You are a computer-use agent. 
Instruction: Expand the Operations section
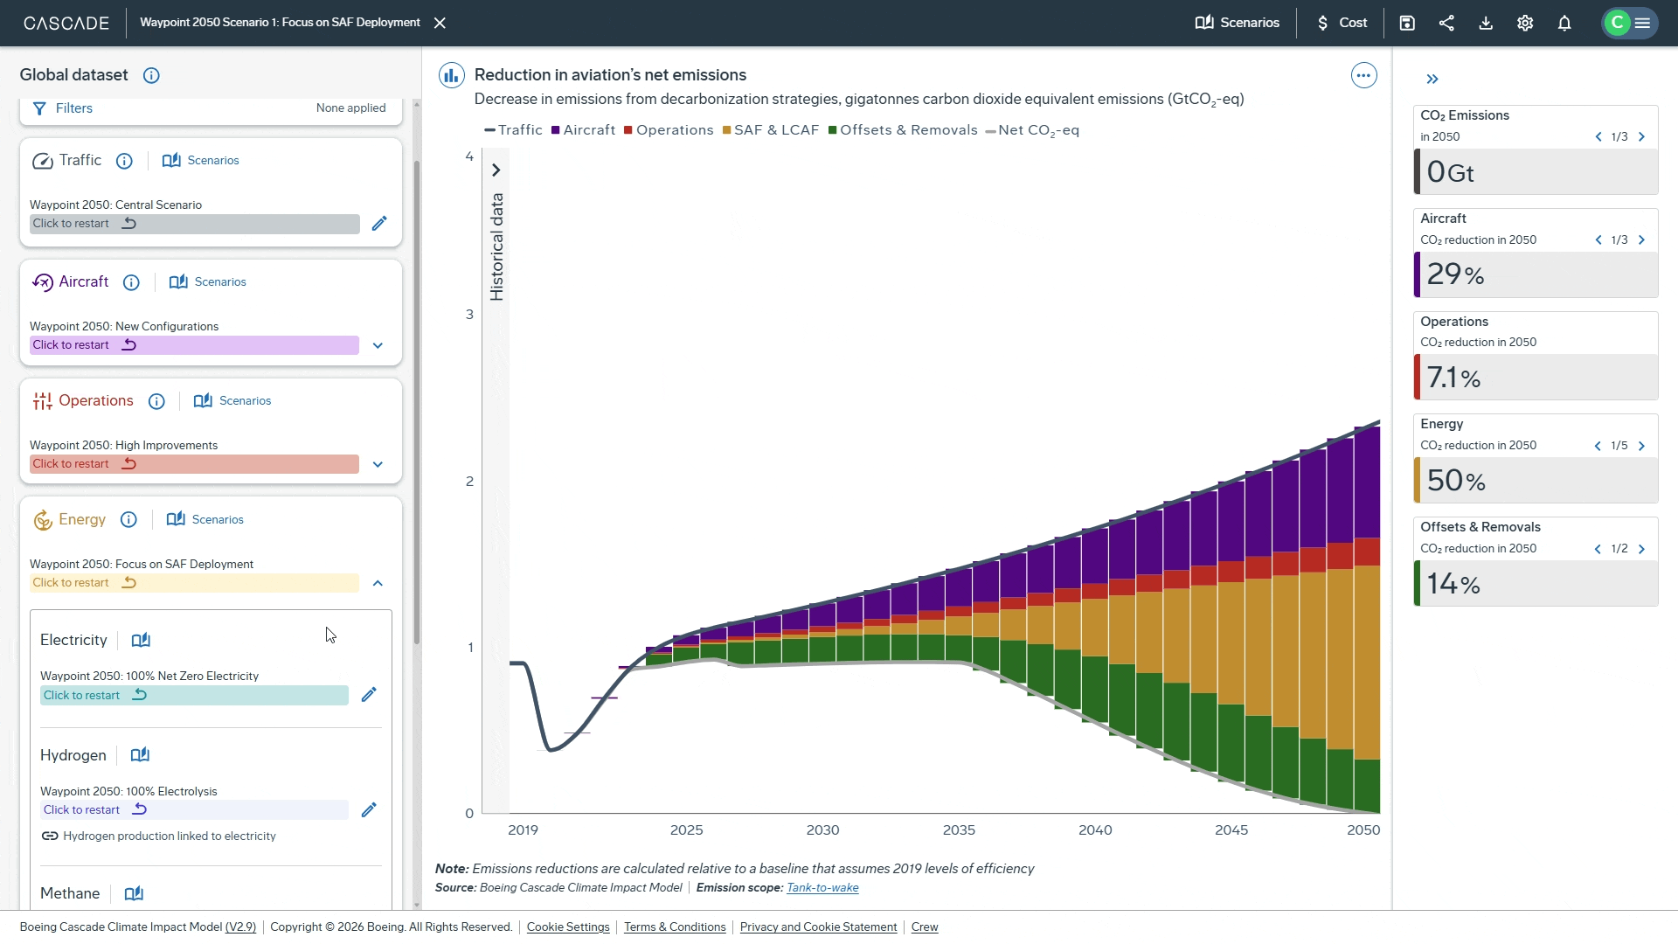[x=378, y=464]
